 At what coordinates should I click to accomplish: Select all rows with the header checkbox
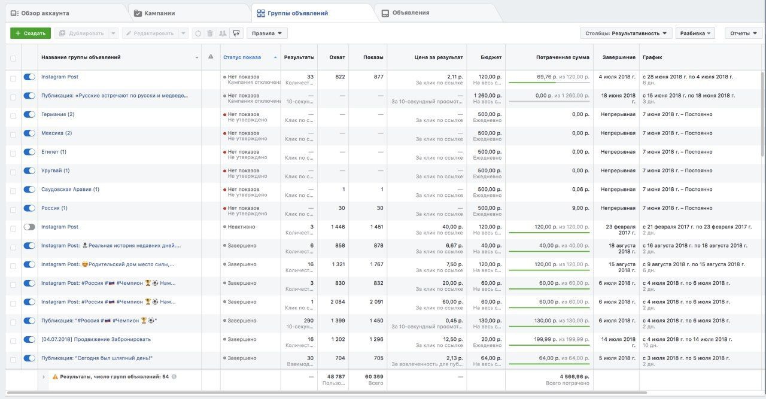(13, 58)
